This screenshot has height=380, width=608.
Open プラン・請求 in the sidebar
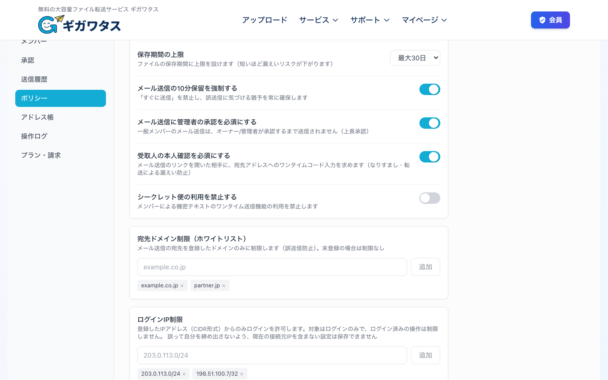tap(60, 155)
